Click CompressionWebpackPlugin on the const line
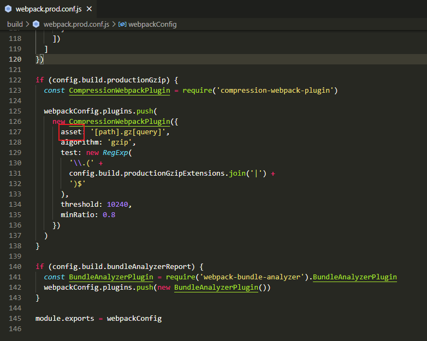 pos(120,91)
